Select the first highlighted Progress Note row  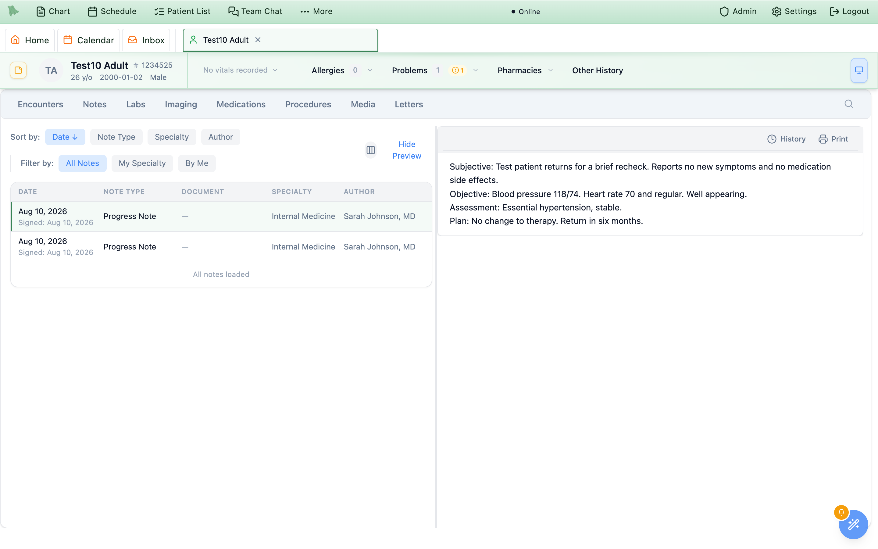point(221,217)
